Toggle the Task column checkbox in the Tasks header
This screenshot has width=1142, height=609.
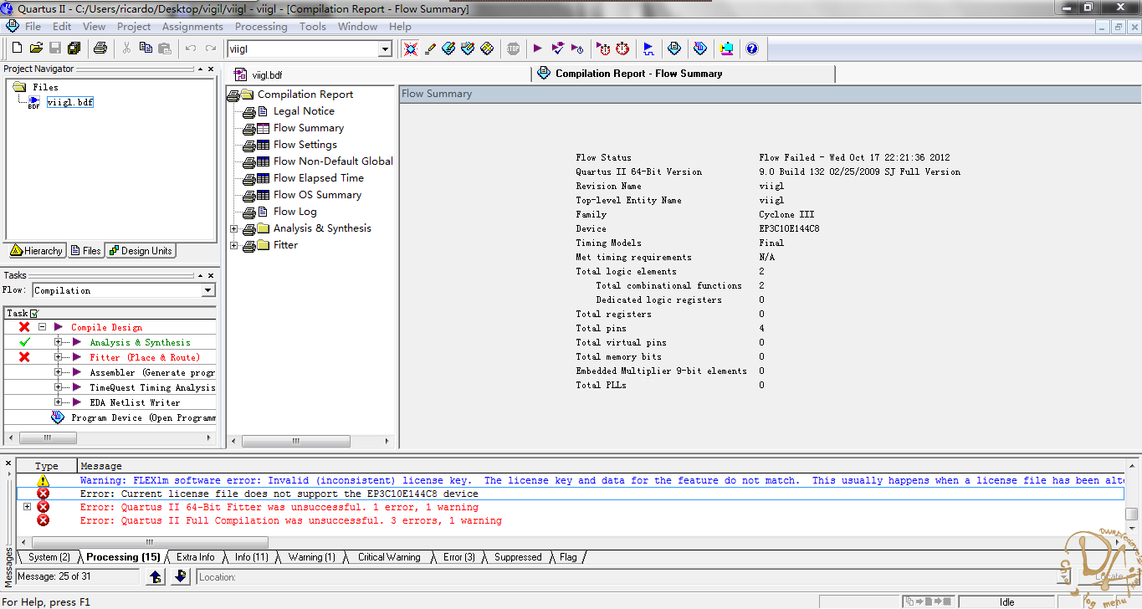pos(34,313)
